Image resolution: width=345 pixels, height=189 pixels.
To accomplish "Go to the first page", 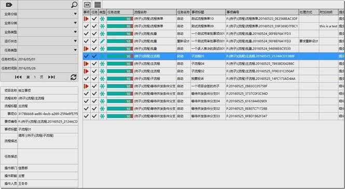I will tap(18, 77).
